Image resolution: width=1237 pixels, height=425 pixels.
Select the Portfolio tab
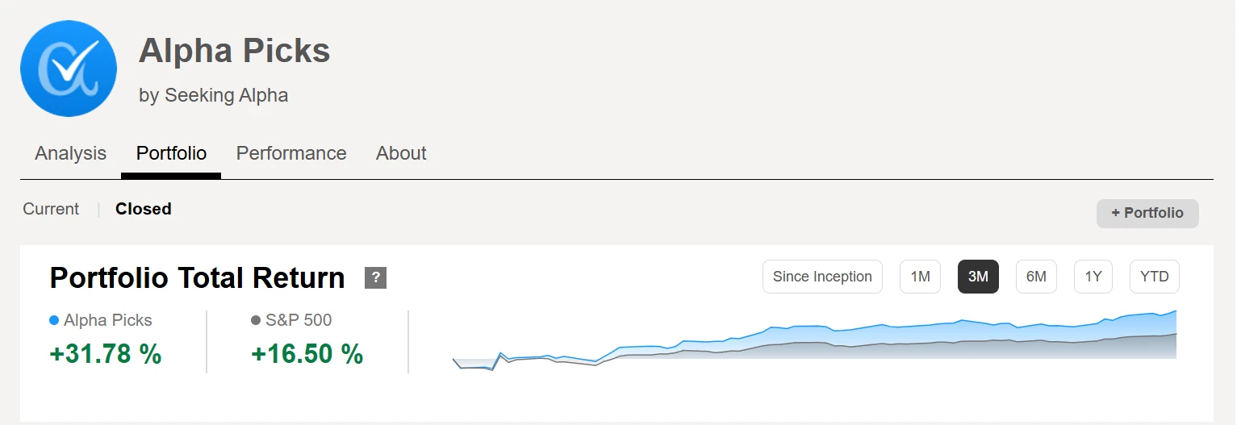tap(171, 153)
